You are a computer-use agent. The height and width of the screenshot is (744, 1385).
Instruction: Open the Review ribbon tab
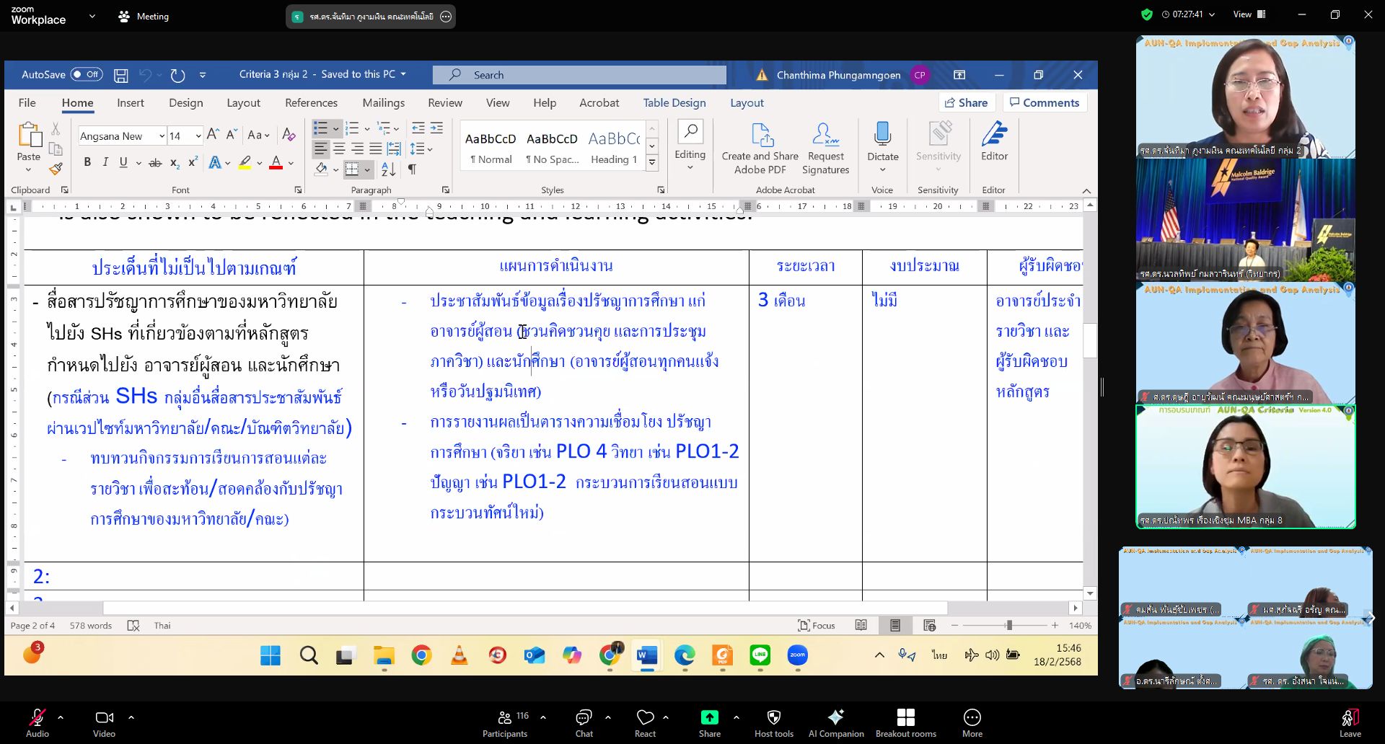(x=445, y=103)
